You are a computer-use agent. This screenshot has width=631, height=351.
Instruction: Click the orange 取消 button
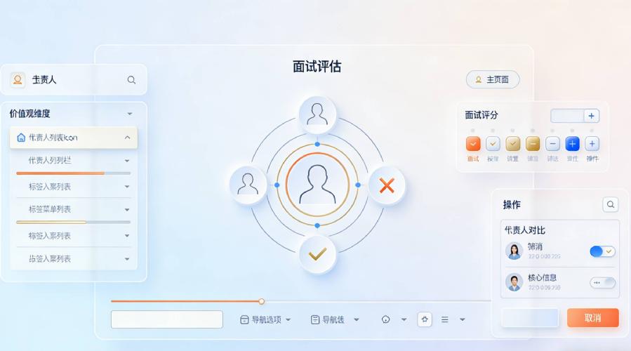593,317
